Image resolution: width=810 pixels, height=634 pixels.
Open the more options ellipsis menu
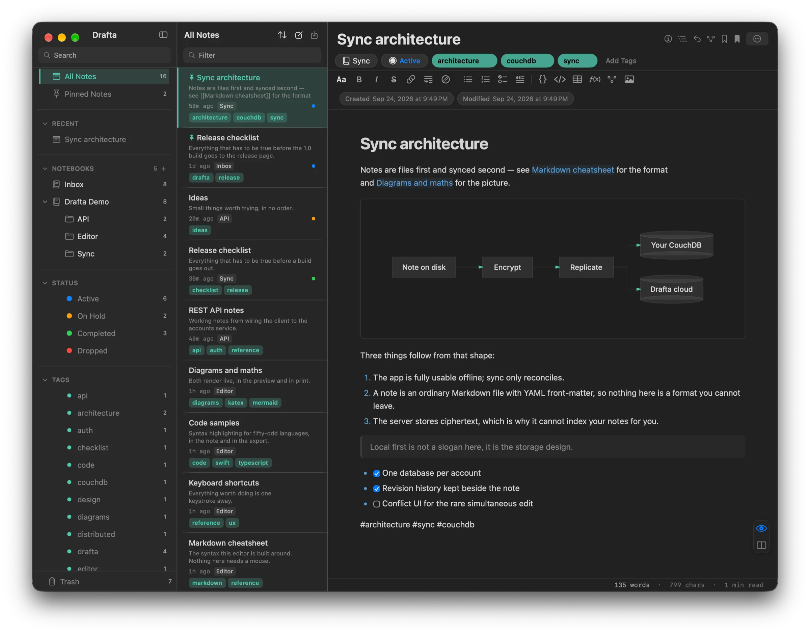point(757,38)
